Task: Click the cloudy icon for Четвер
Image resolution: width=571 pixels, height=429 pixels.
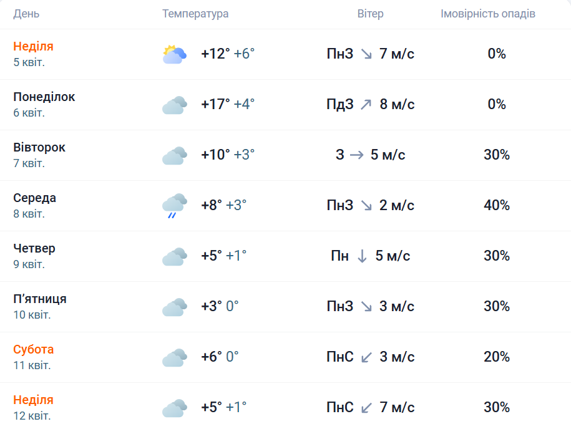Action: tap(174, 257)
